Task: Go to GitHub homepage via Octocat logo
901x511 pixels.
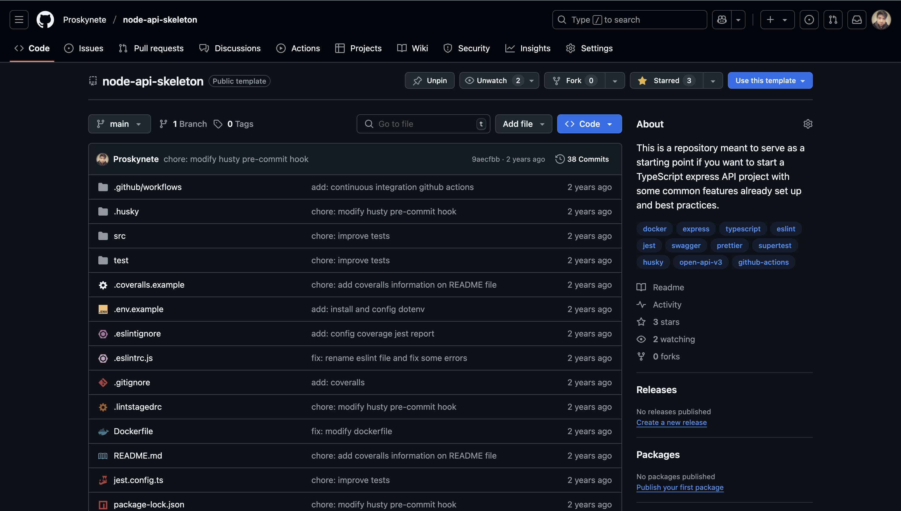Action: click(45, 20)
